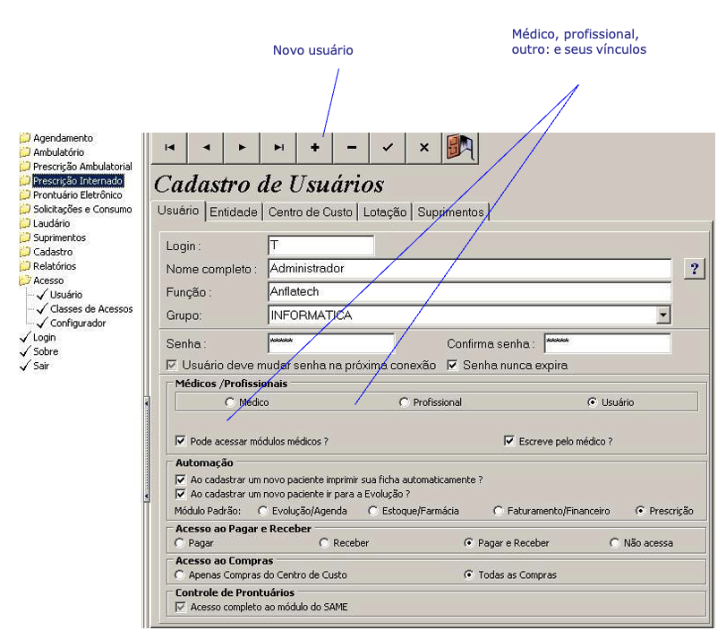Select Evolução/Agenda default module
Image resolution: width=726 pixels, height=639 pixels.
click(262, 511)
